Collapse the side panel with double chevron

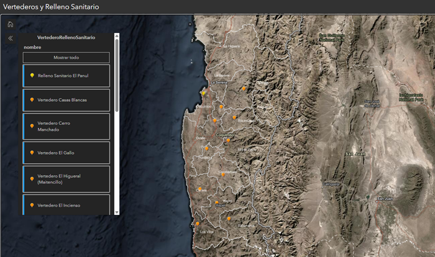tap(11, 38)
